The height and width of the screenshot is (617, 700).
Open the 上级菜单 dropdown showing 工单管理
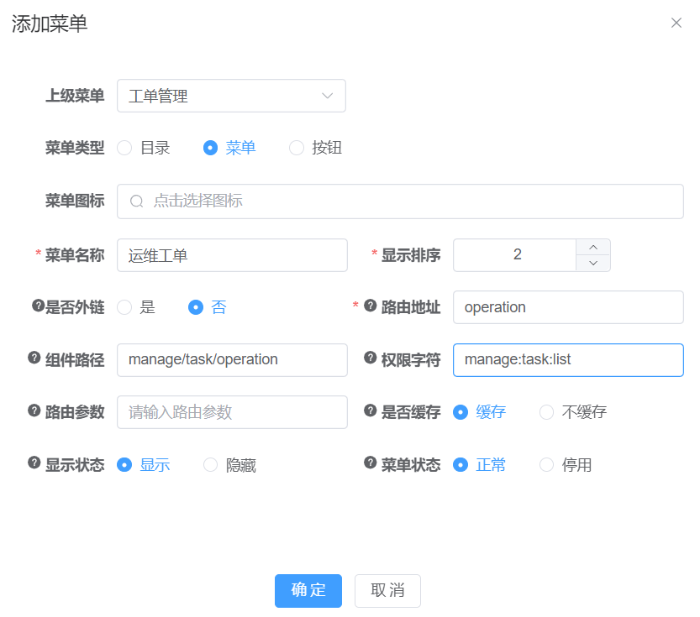click(x=231, y=97)
